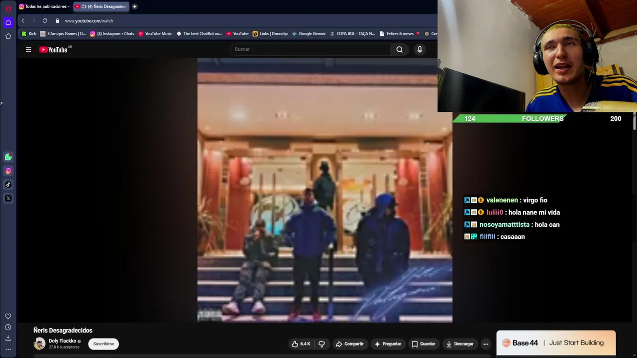Switch to the YouTube 'Ñeris Desagradecidos' tab
The width and height of the screenshot is (637, 358).
101,6
